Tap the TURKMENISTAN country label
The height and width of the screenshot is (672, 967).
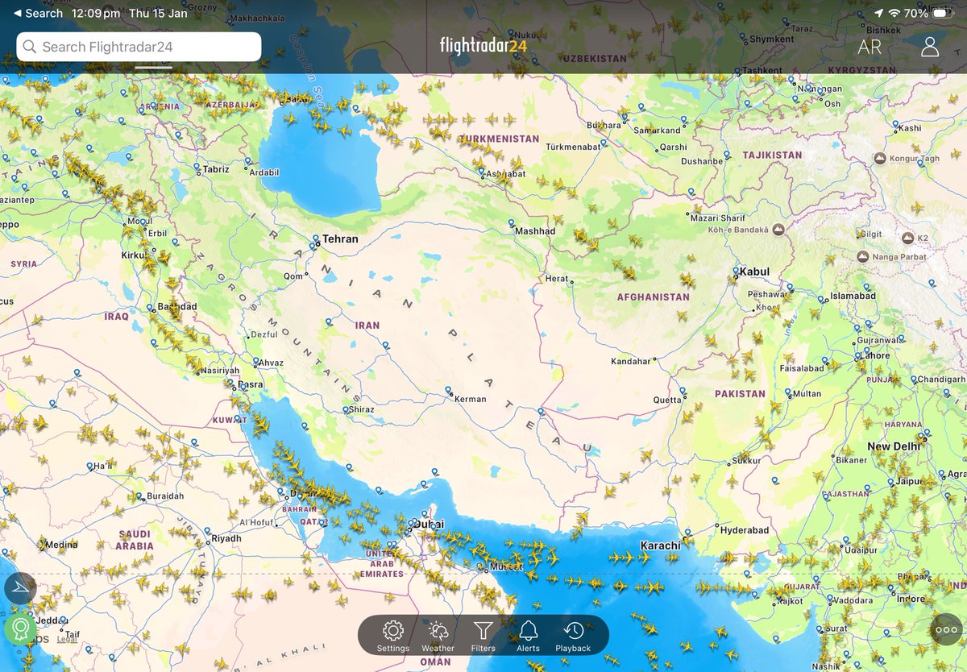pyautogui.click(x=500, y=139)
